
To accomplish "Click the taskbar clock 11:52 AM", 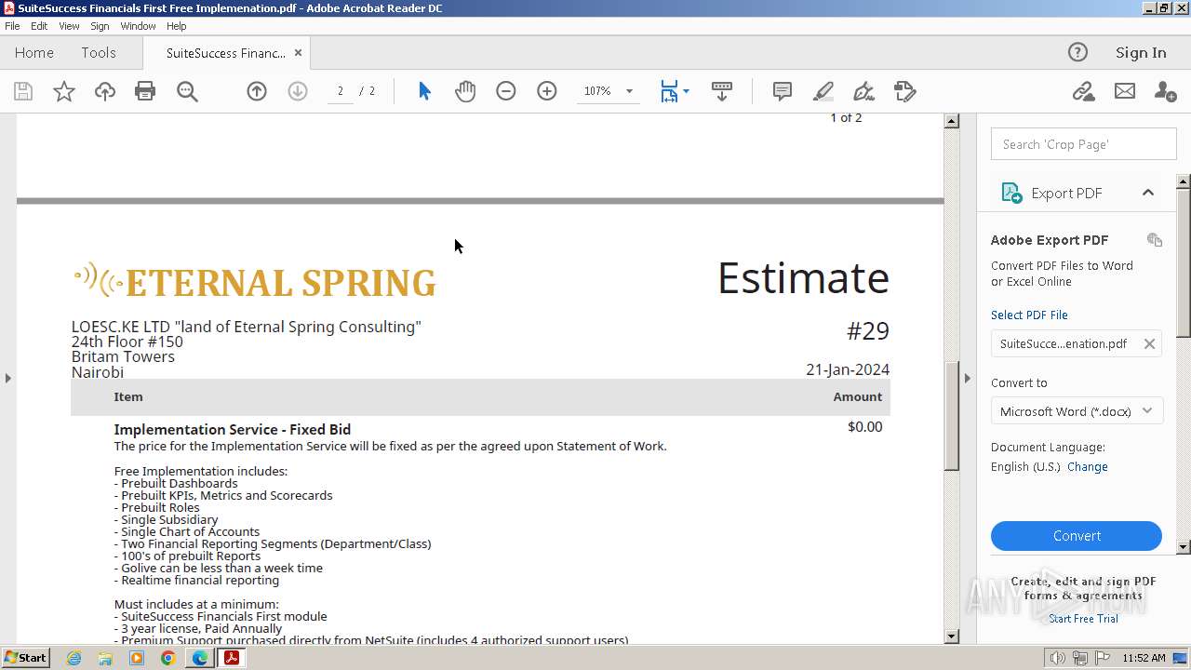I will click(x=1144, y=658).
